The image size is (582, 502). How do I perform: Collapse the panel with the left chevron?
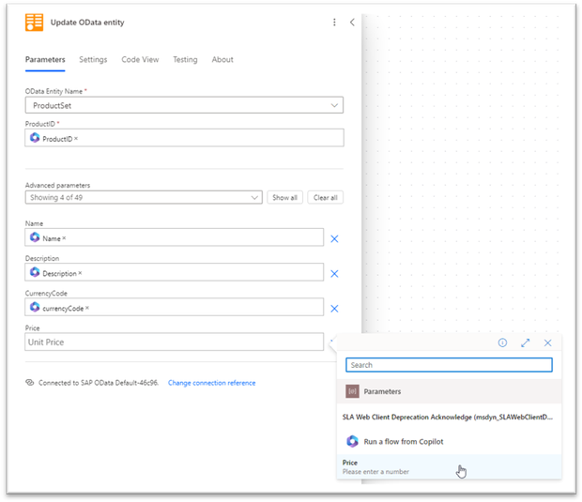[352, 23]
